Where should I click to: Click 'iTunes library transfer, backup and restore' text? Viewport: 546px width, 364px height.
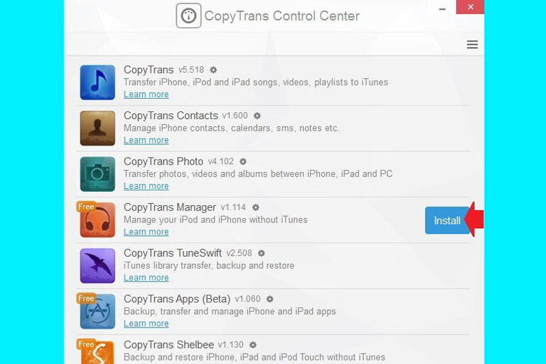(209, 266)
